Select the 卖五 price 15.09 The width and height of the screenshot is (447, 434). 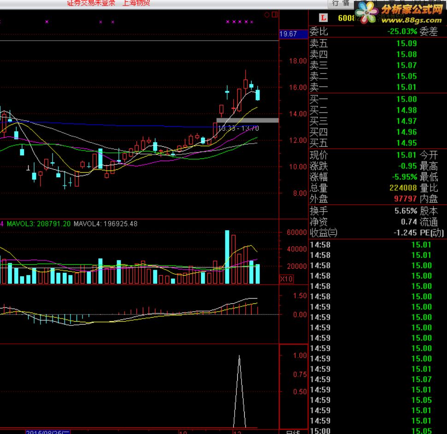406,43
